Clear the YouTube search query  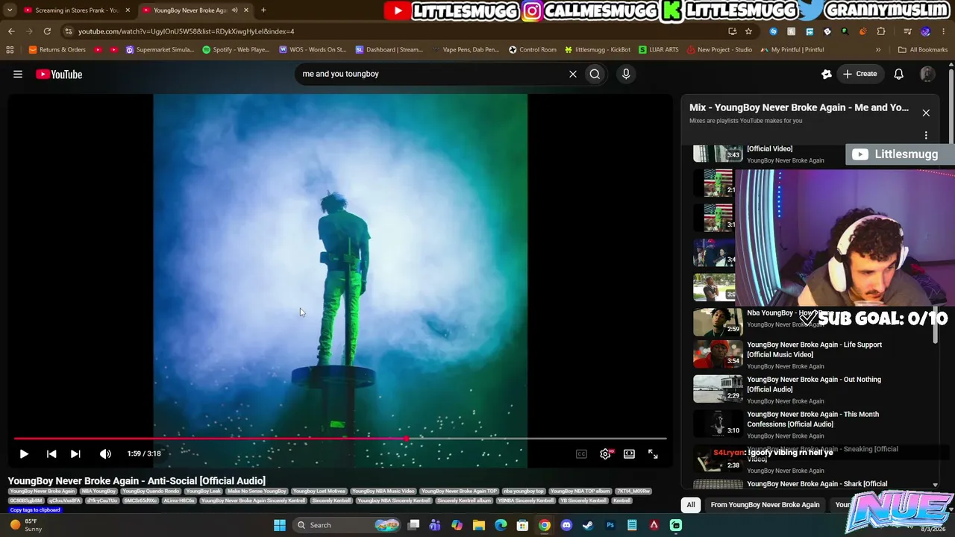click(573, 74)
